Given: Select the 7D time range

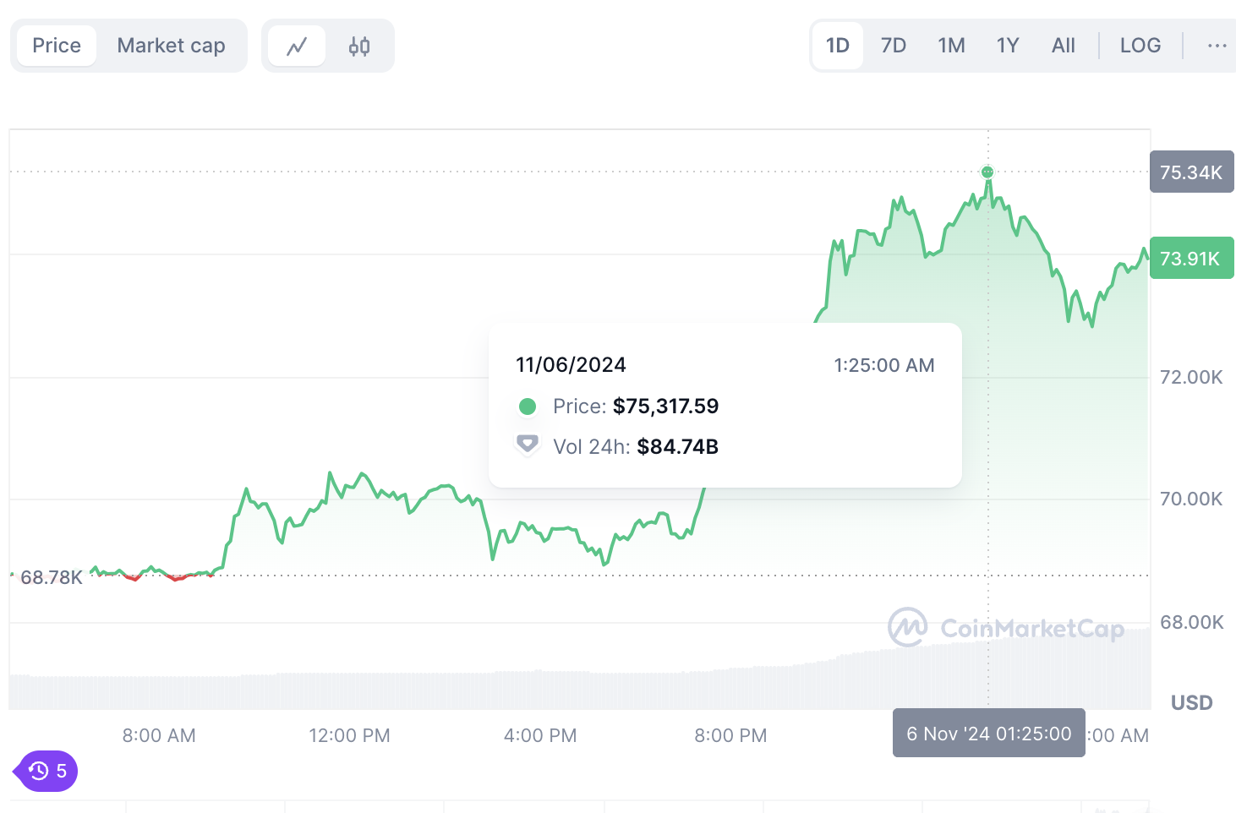Looking at the screenshot, I should pos(893,46).
